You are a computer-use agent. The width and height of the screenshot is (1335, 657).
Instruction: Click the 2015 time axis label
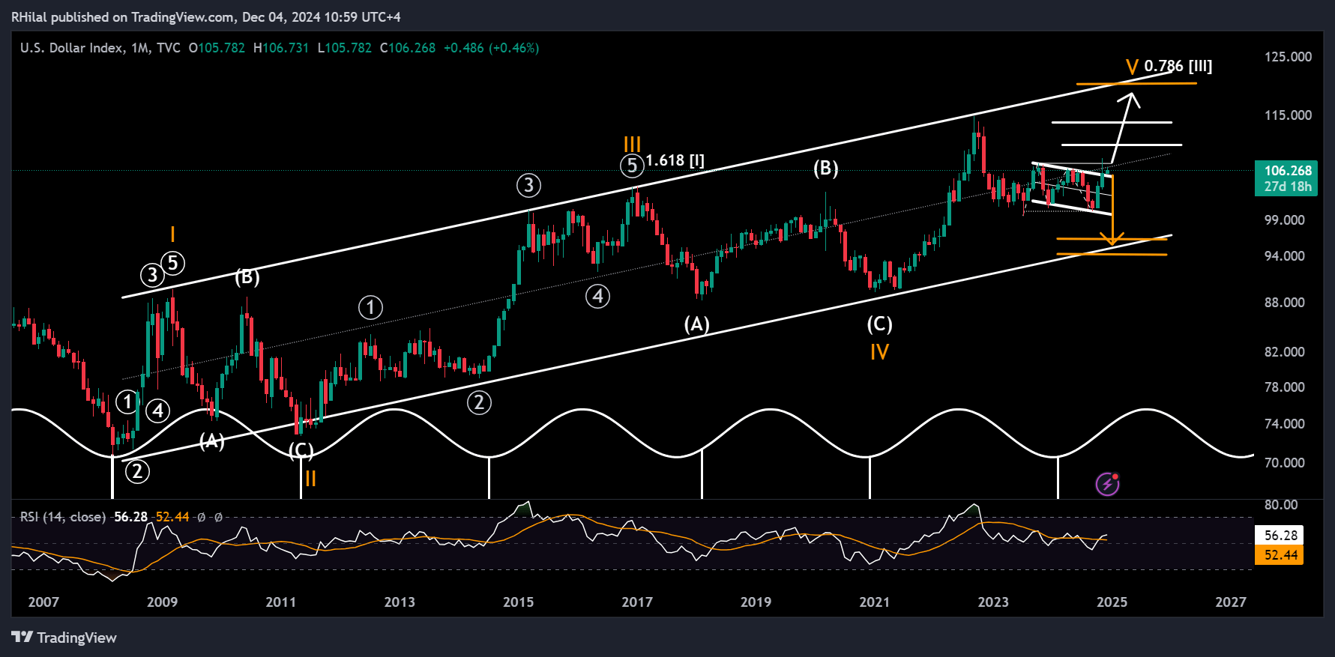coord(518,602)
